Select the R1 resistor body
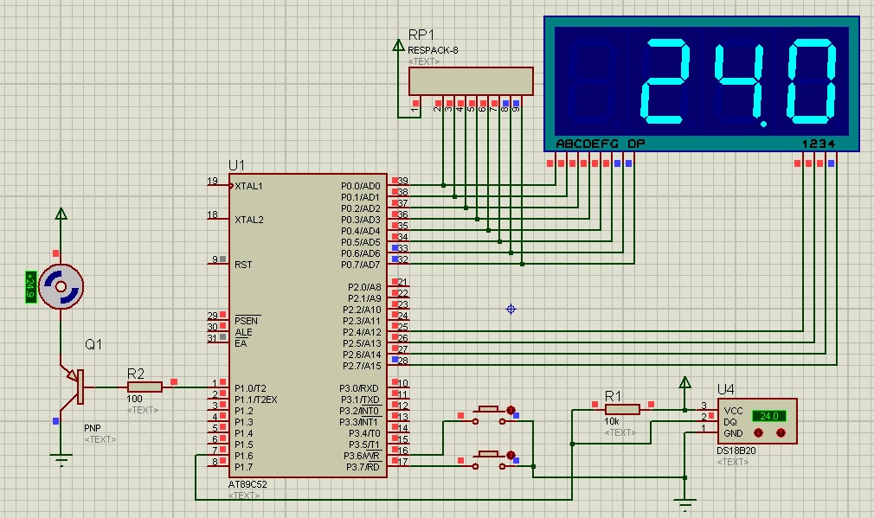Viewport: 874px width, 518px height. [622, 410]
